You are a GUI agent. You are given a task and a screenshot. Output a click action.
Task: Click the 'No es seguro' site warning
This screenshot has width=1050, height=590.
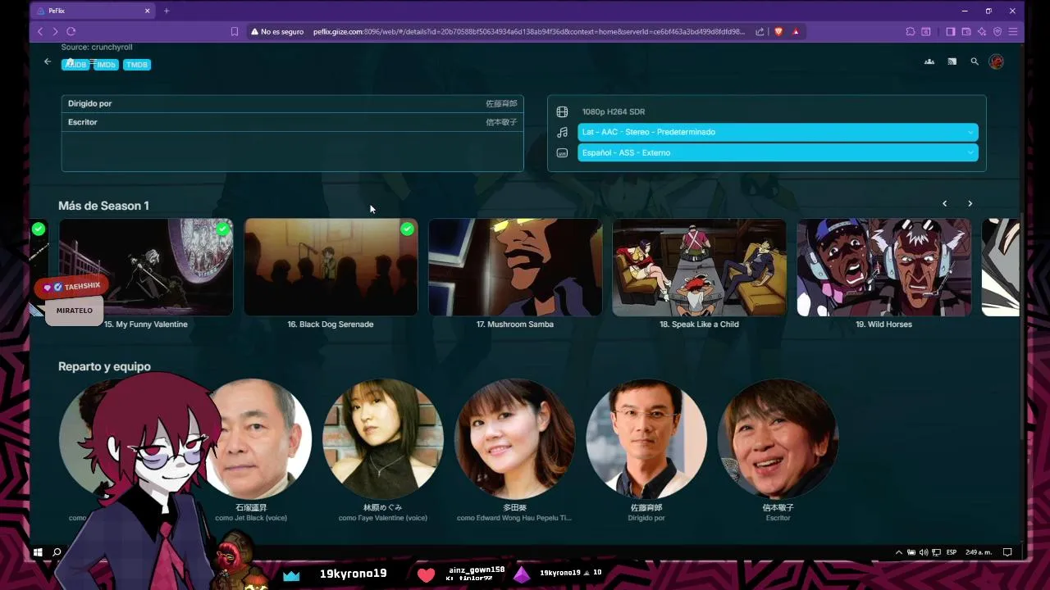(x=277, y=31)
